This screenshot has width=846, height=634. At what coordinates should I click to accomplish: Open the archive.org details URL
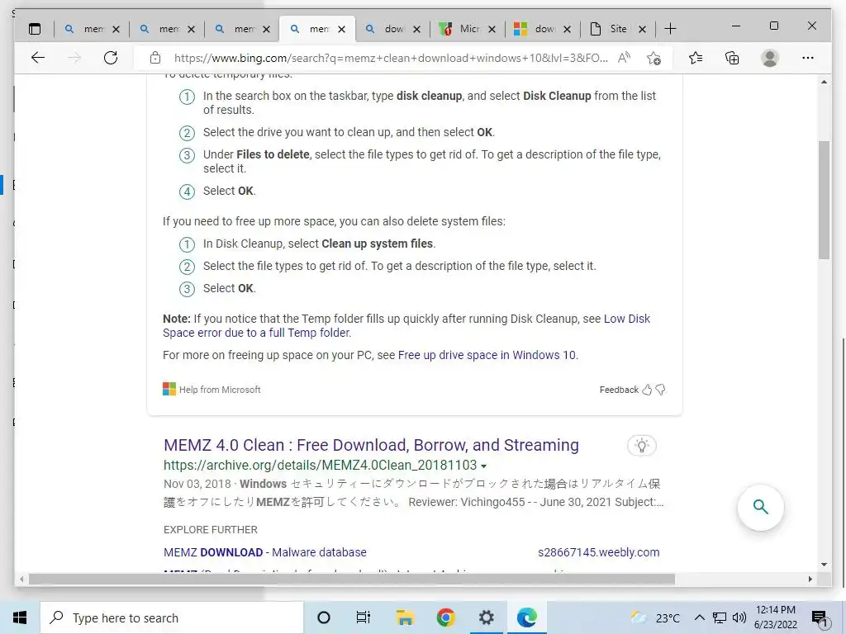click(320, 466)
